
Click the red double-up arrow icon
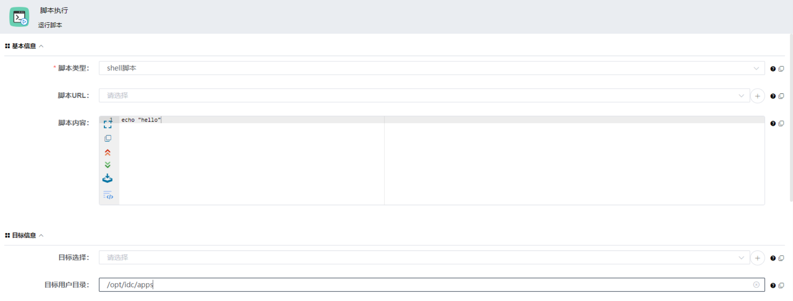[x=108, y=152]
